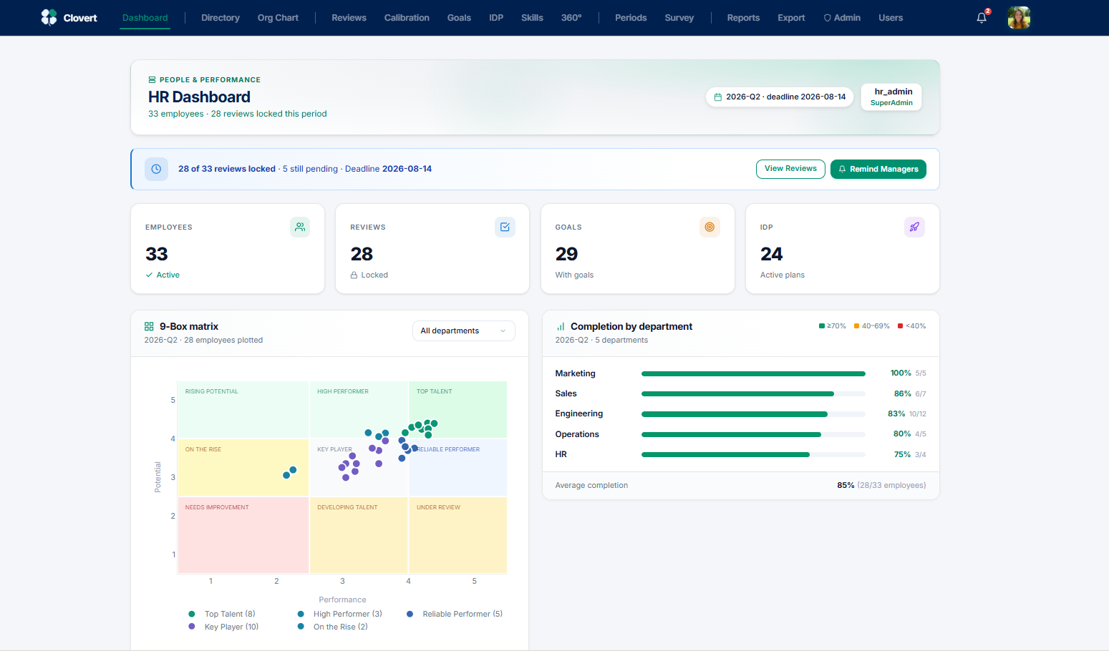
Task: Open the Skills page
Action: tap(532, 18)
